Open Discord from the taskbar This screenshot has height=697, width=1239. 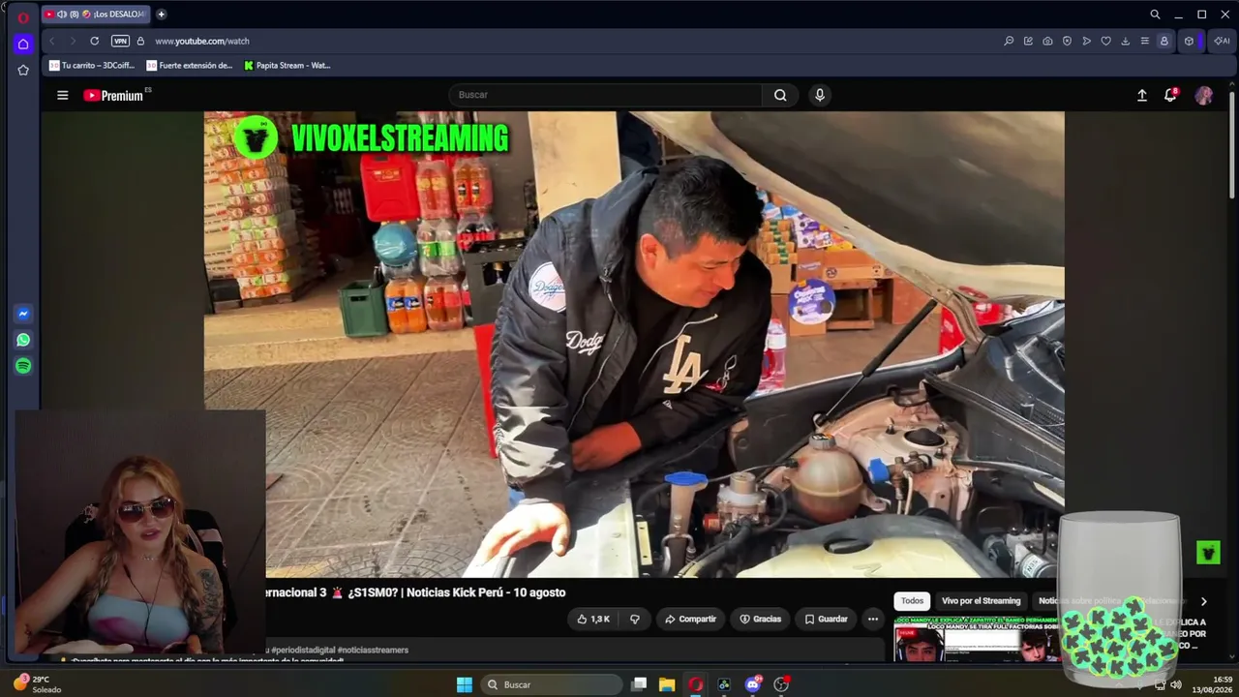[x=752, y=684]
